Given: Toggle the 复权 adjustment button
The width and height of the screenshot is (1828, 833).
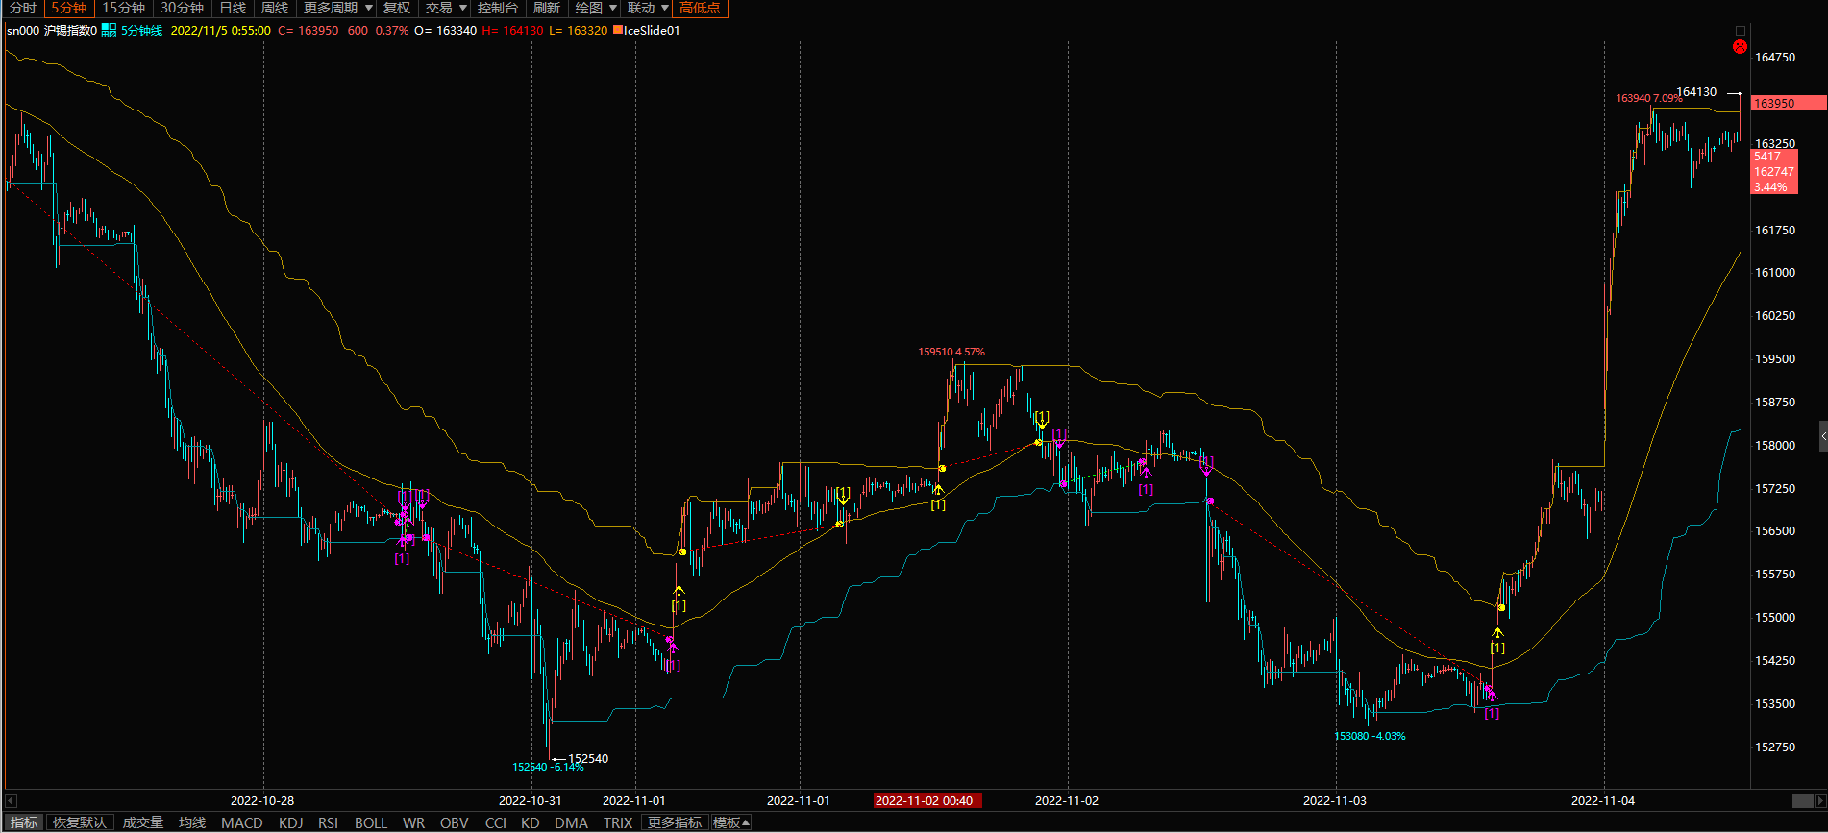Looking at the screenshot, I should [x=396, y=9].
